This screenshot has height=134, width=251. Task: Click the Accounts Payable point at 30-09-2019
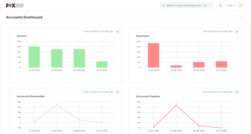(199, 126)
